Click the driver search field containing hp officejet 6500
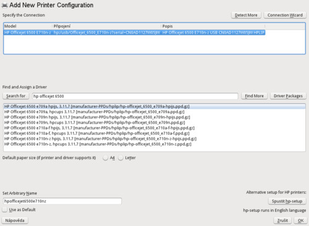309x226 pixels. pos(135,96)
